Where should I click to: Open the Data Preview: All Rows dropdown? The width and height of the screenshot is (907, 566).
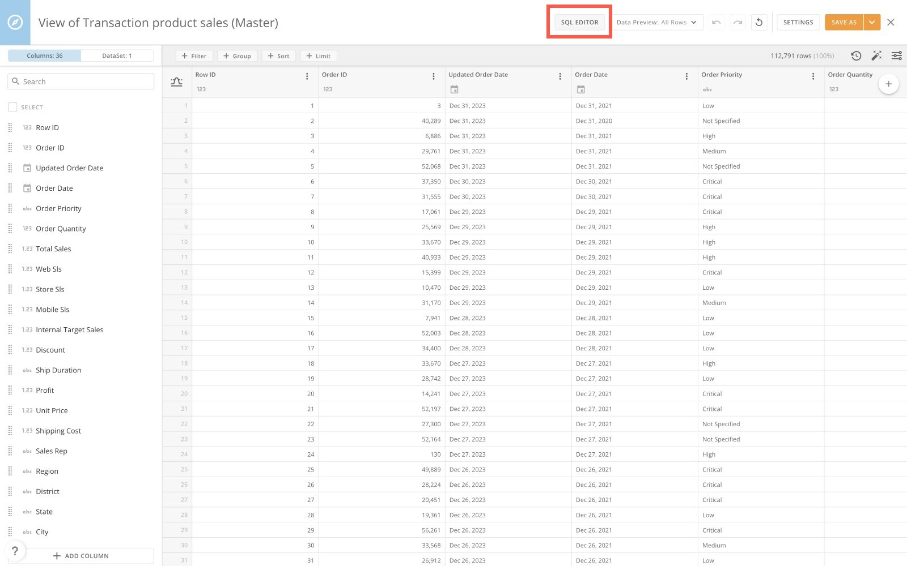(x=658, y=22)
